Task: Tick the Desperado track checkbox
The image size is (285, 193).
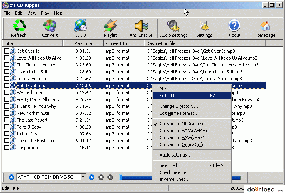Action: [6, 148]
